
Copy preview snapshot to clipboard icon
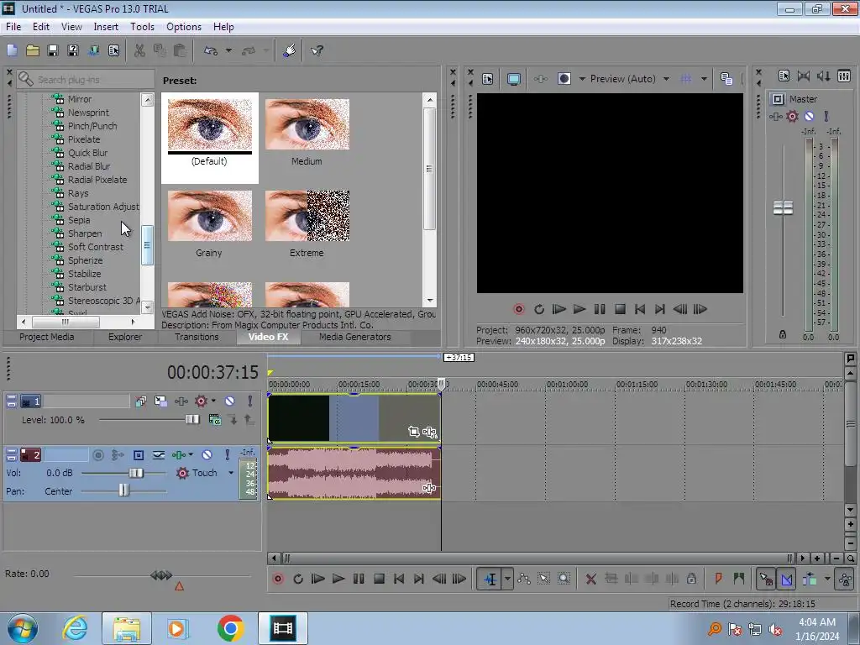726,79
